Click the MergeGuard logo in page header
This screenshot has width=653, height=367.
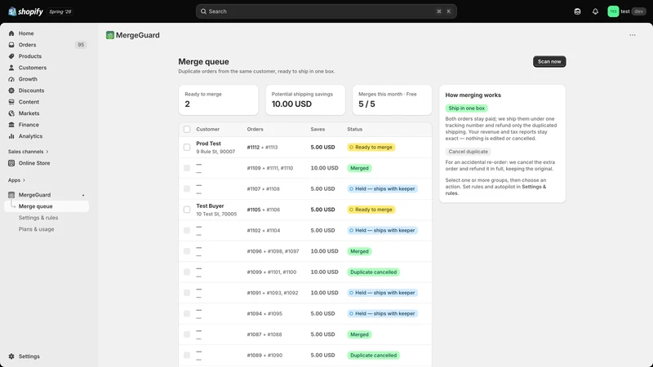point(110,35)
